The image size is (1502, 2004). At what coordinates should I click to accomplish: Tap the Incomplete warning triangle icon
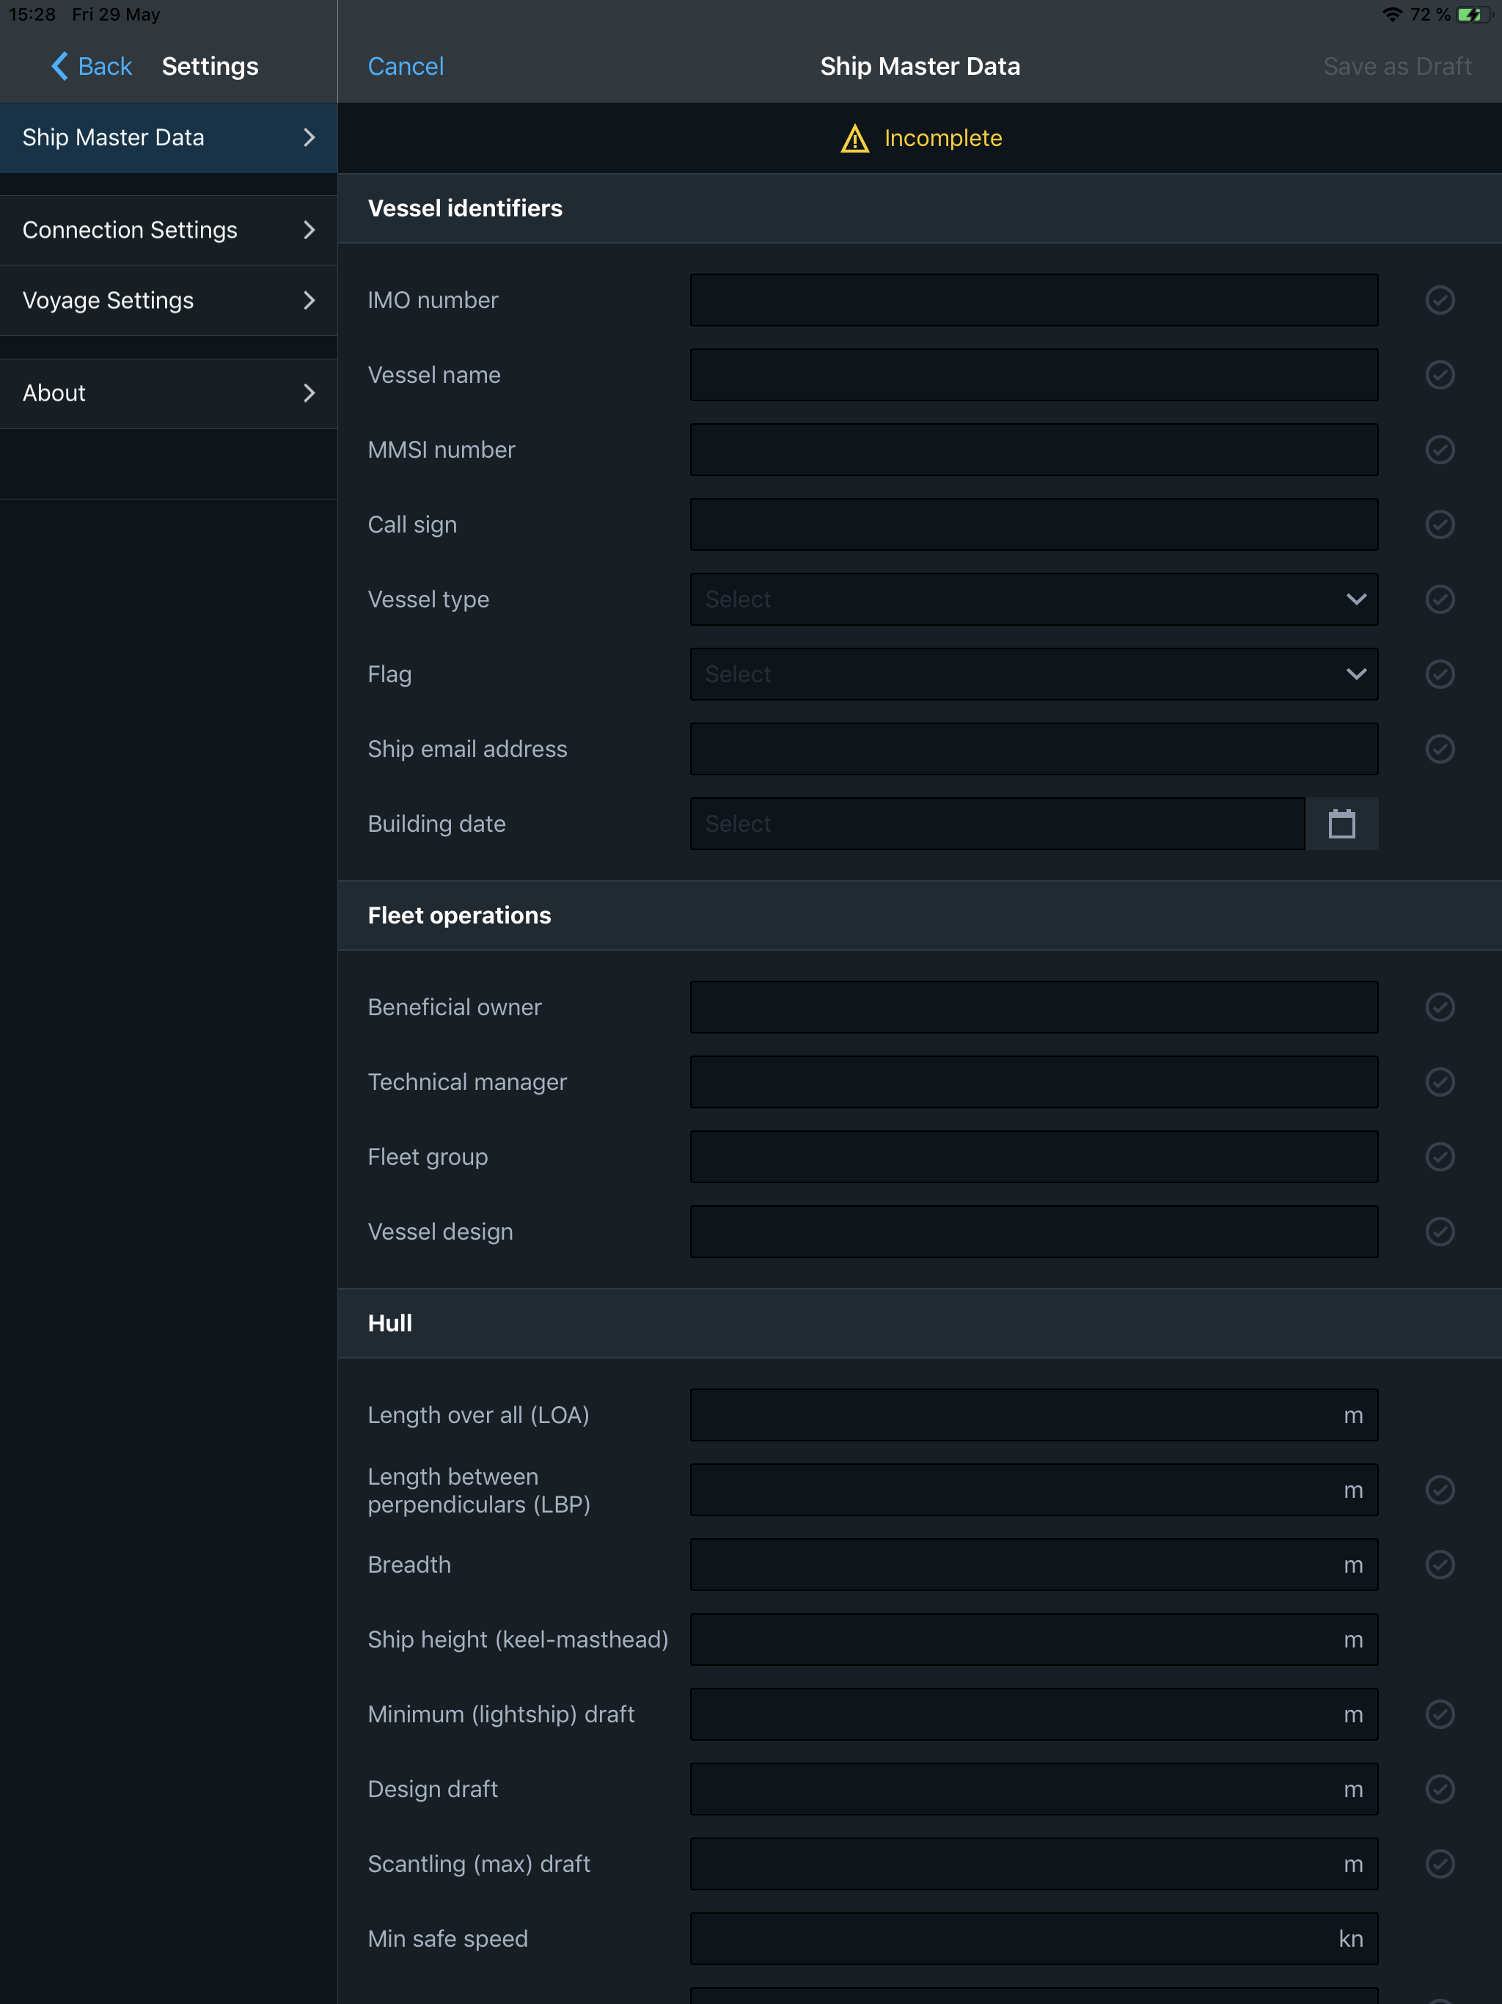pyautogui.click(x=854, y=139)
